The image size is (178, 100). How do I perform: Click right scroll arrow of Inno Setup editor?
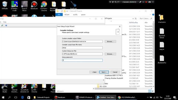tap(103, 80)
